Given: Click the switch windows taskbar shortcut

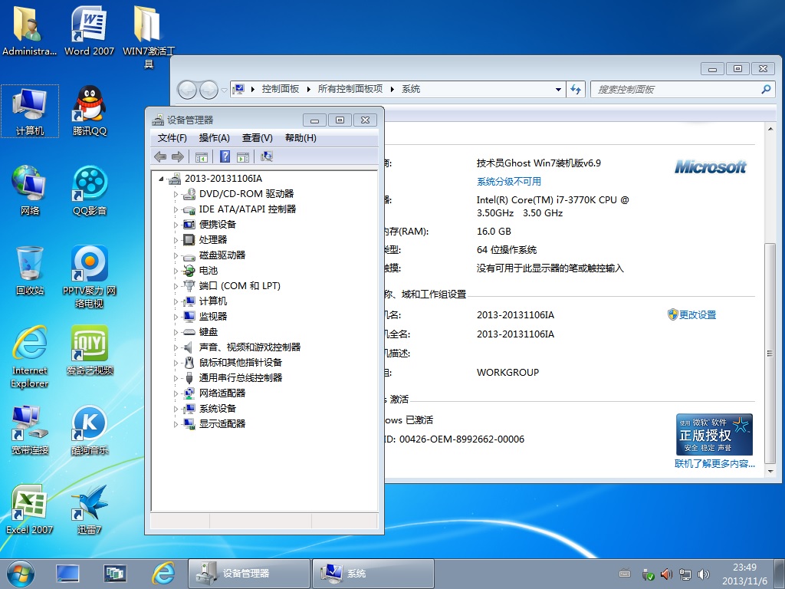Looking at the screenshot, I should (x=115, y=574).
